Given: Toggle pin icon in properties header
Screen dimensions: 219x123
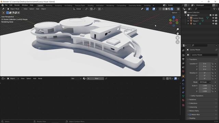Looking at the screenshot, I should 216,50.
